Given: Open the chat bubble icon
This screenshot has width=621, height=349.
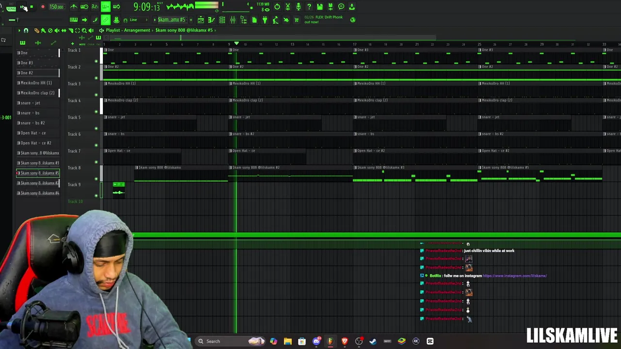Looking at the screenshot, I should pos(341,7).
